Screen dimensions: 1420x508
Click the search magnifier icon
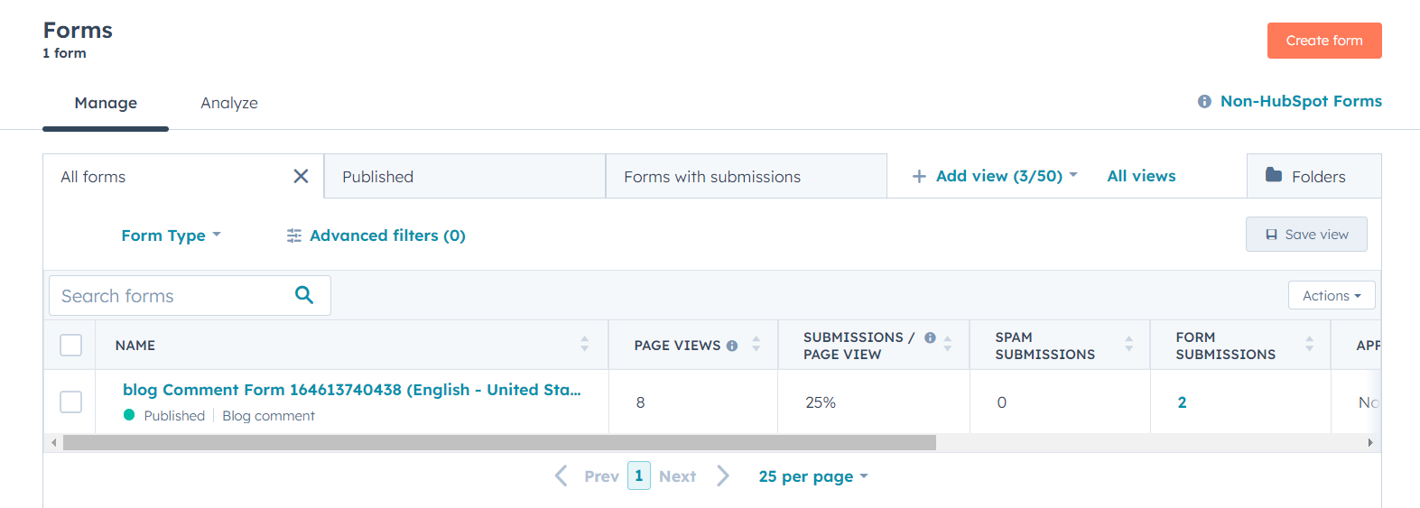[x=304, y=295]
